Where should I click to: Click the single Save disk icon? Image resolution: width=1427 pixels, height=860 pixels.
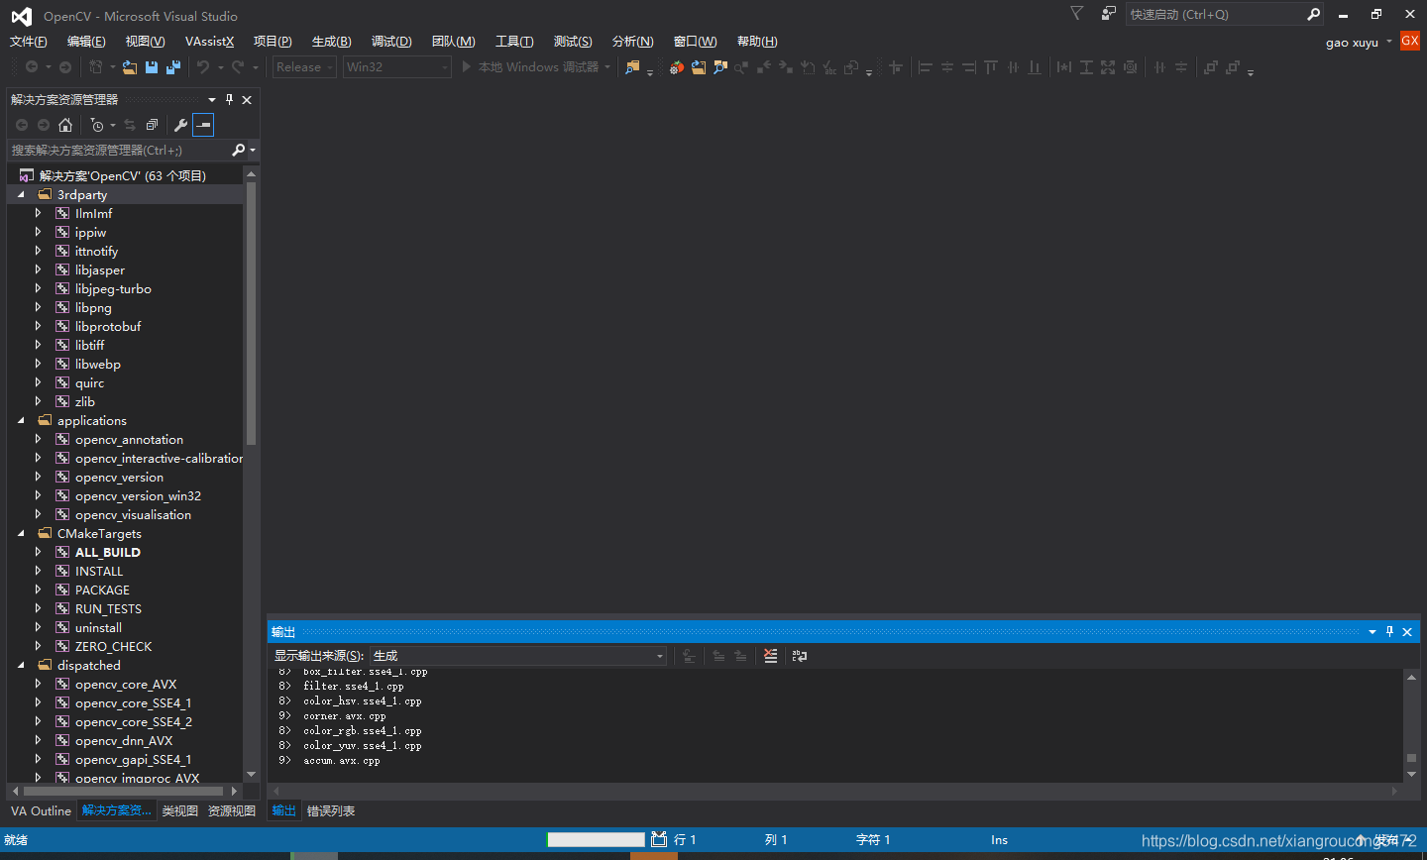pyautogui.click(x=152, y=67)
